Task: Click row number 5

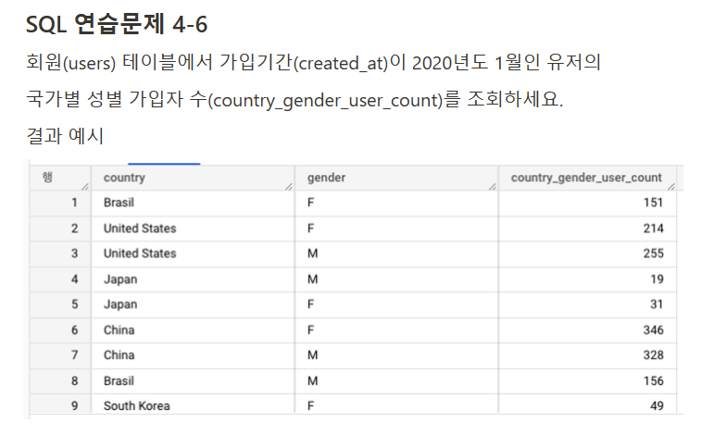Action: tap(75, 304)
